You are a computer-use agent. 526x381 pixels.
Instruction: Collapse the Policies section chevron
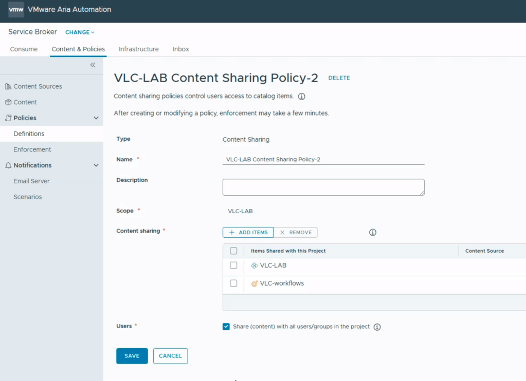point(96,118)
